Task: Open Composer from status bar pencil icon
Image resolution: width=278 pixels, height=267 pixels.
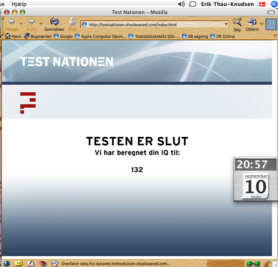Action: click(30, 264)
